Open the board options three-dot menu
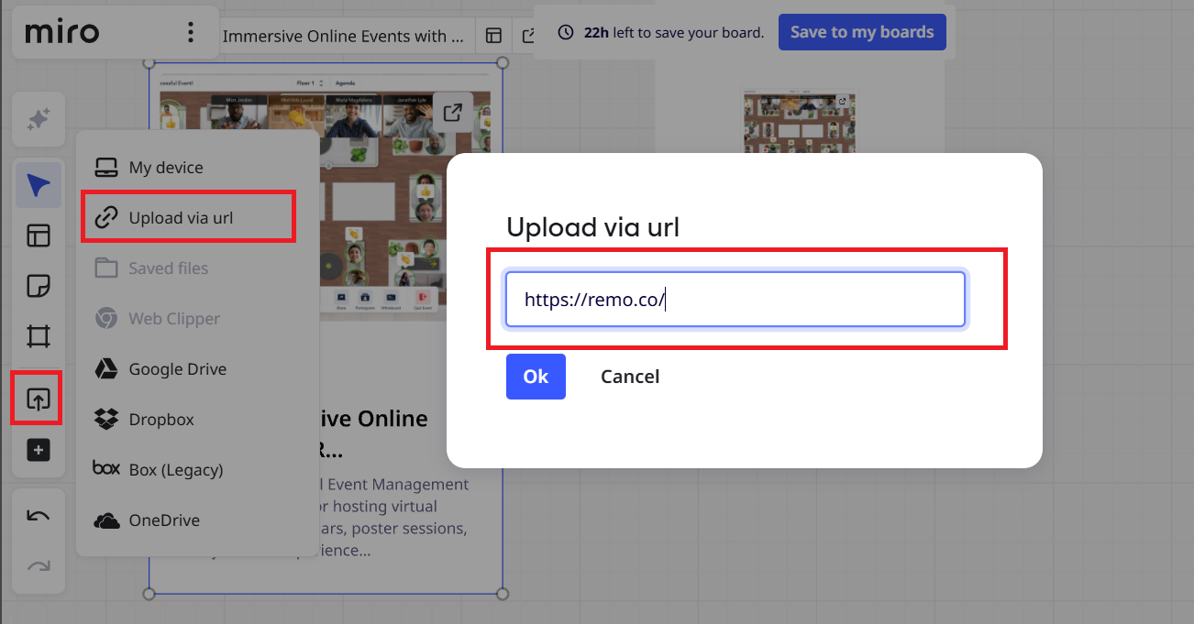Image resolution: width=1194 pixels, height=624 pixels. pos(191,31)
